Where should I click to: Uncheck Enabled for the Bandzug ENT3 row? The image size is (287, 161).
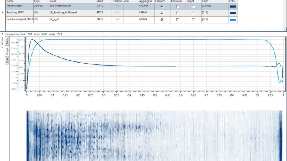162,13
